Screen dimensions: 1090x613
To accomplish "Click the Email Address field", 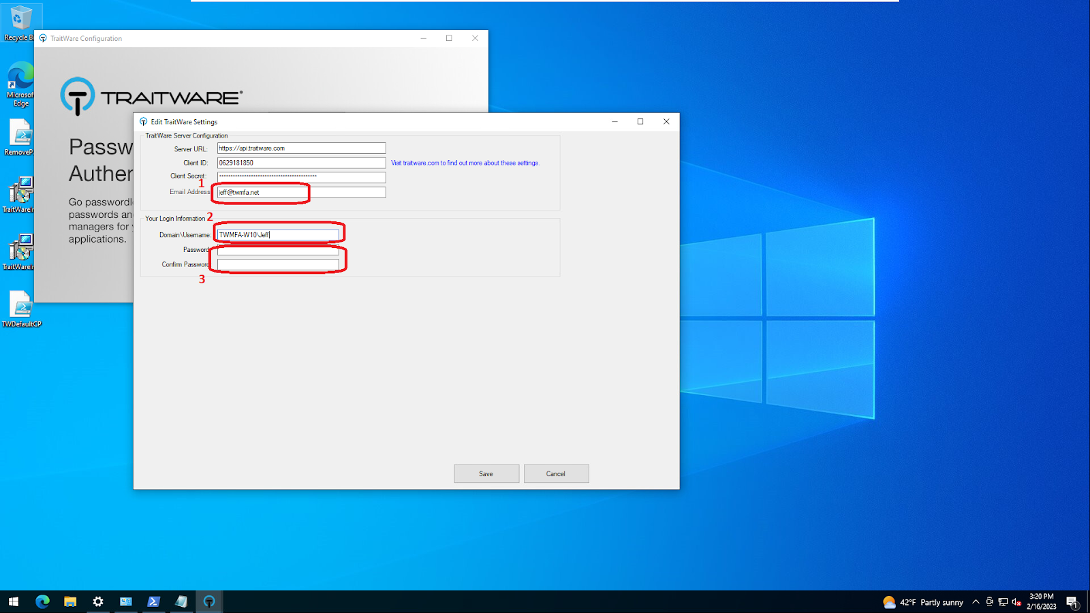I will click(x=301, y=192).
